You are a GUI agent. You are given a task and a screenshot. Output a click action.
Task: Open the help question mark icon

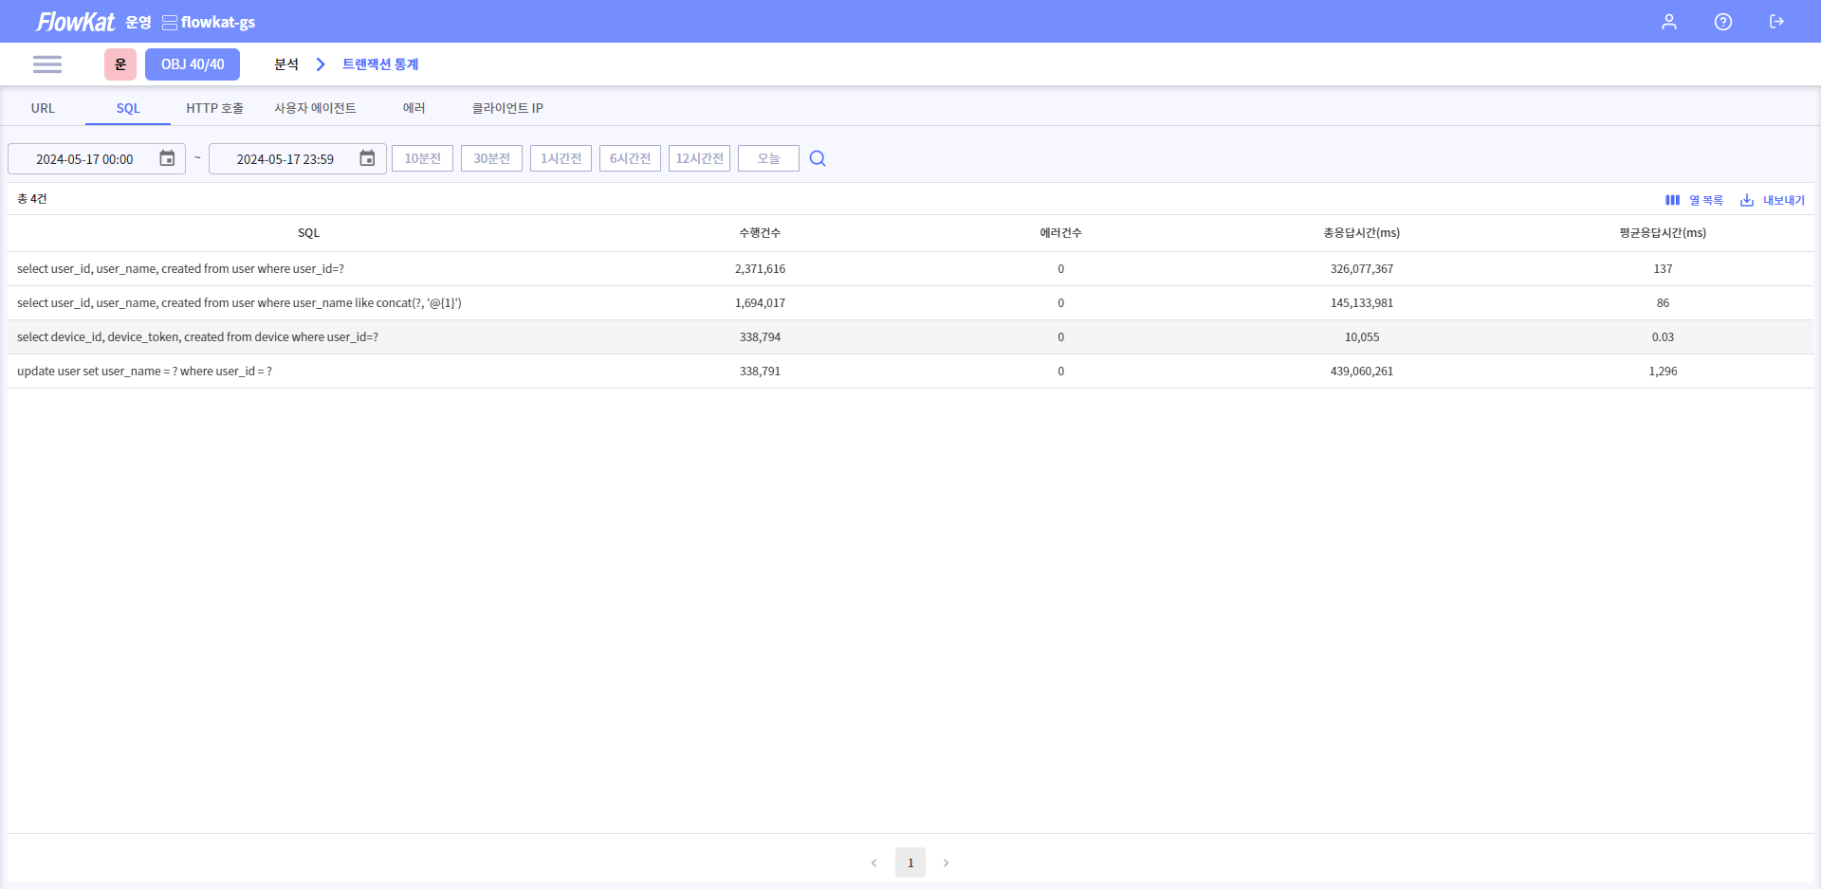pyautogui.click(x=1722, y=22)
